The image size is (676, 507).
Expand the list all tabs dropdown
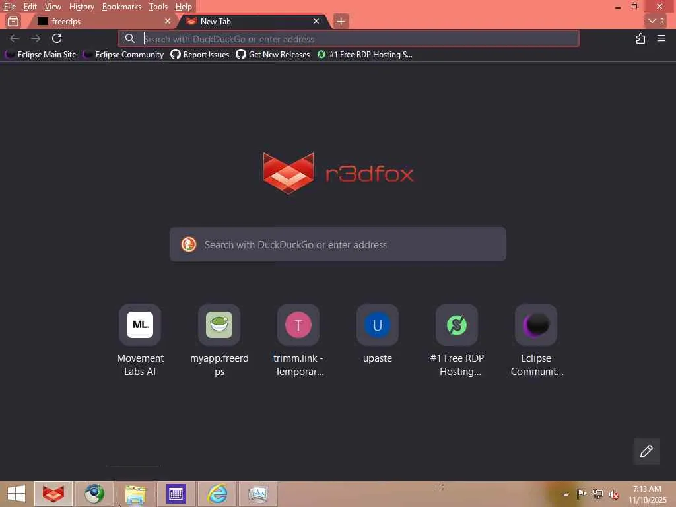pos(657,21)
